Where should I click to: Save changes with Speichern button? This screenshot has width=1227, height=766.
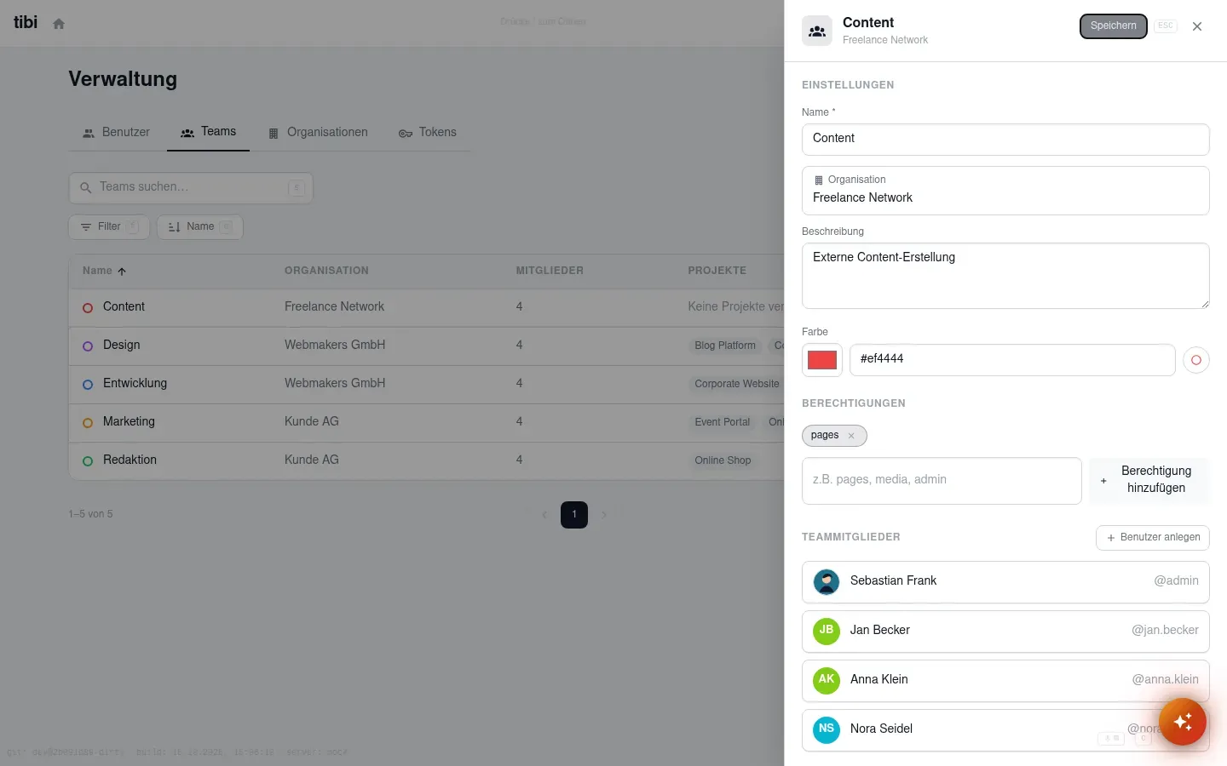pos(1114,26)
